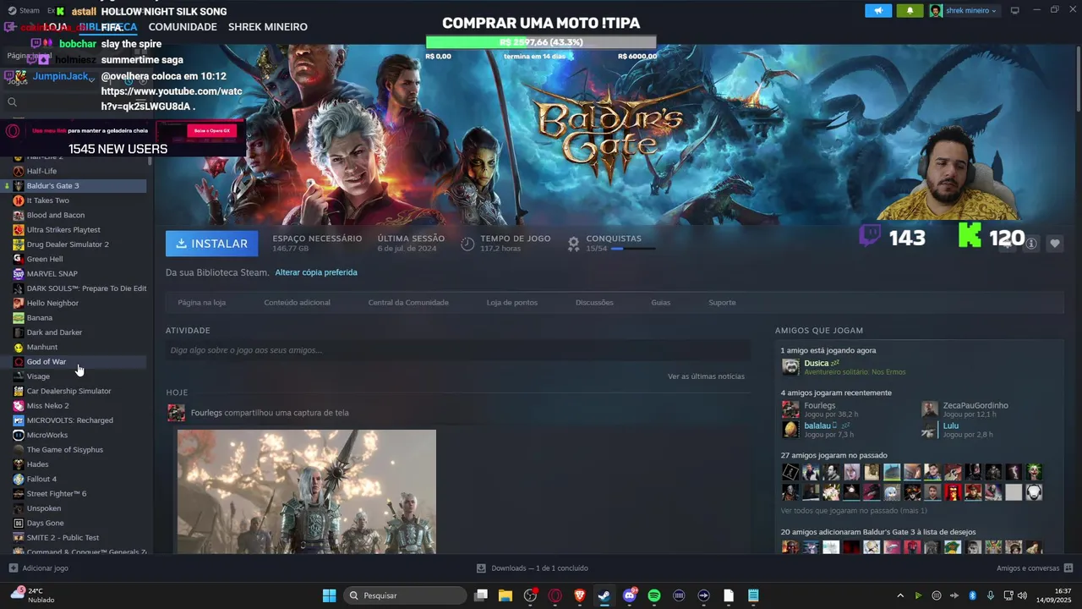Add Baldur's Gate 3 to favorites heart
This screenshot has height=609, width=1082.
1055,244
